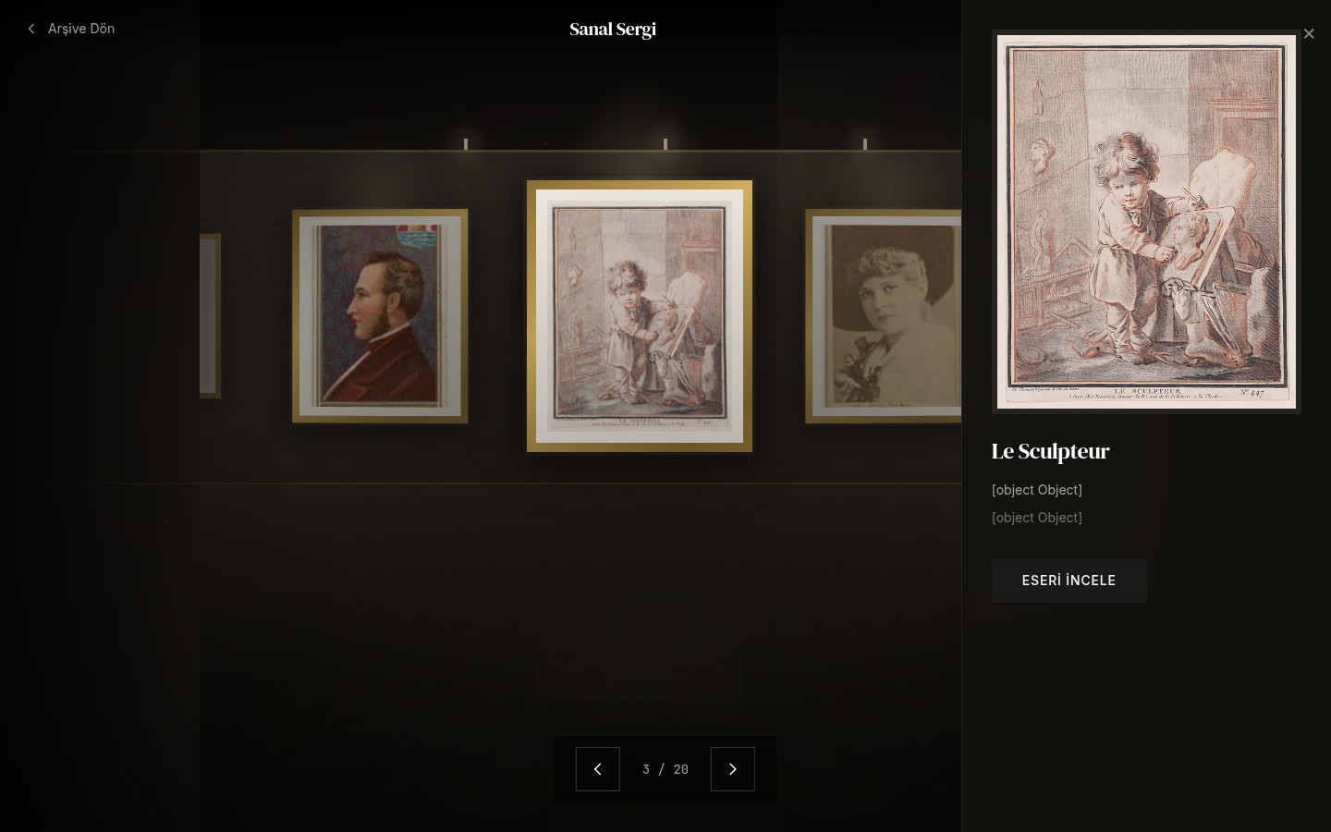This screenshot has height=832, width=1331.
Task: Click the first [object Object] artist line
Action: tap(1037, 490)
